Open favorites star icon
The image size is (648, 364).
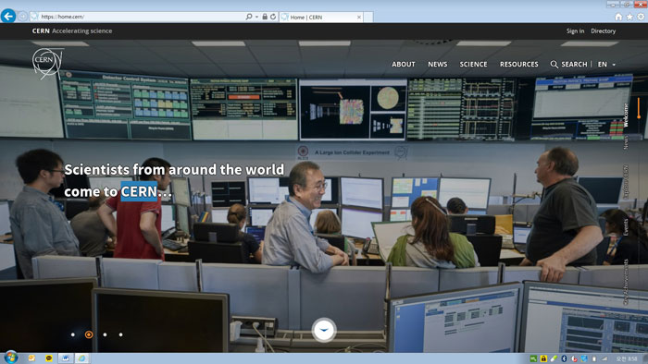629,17
